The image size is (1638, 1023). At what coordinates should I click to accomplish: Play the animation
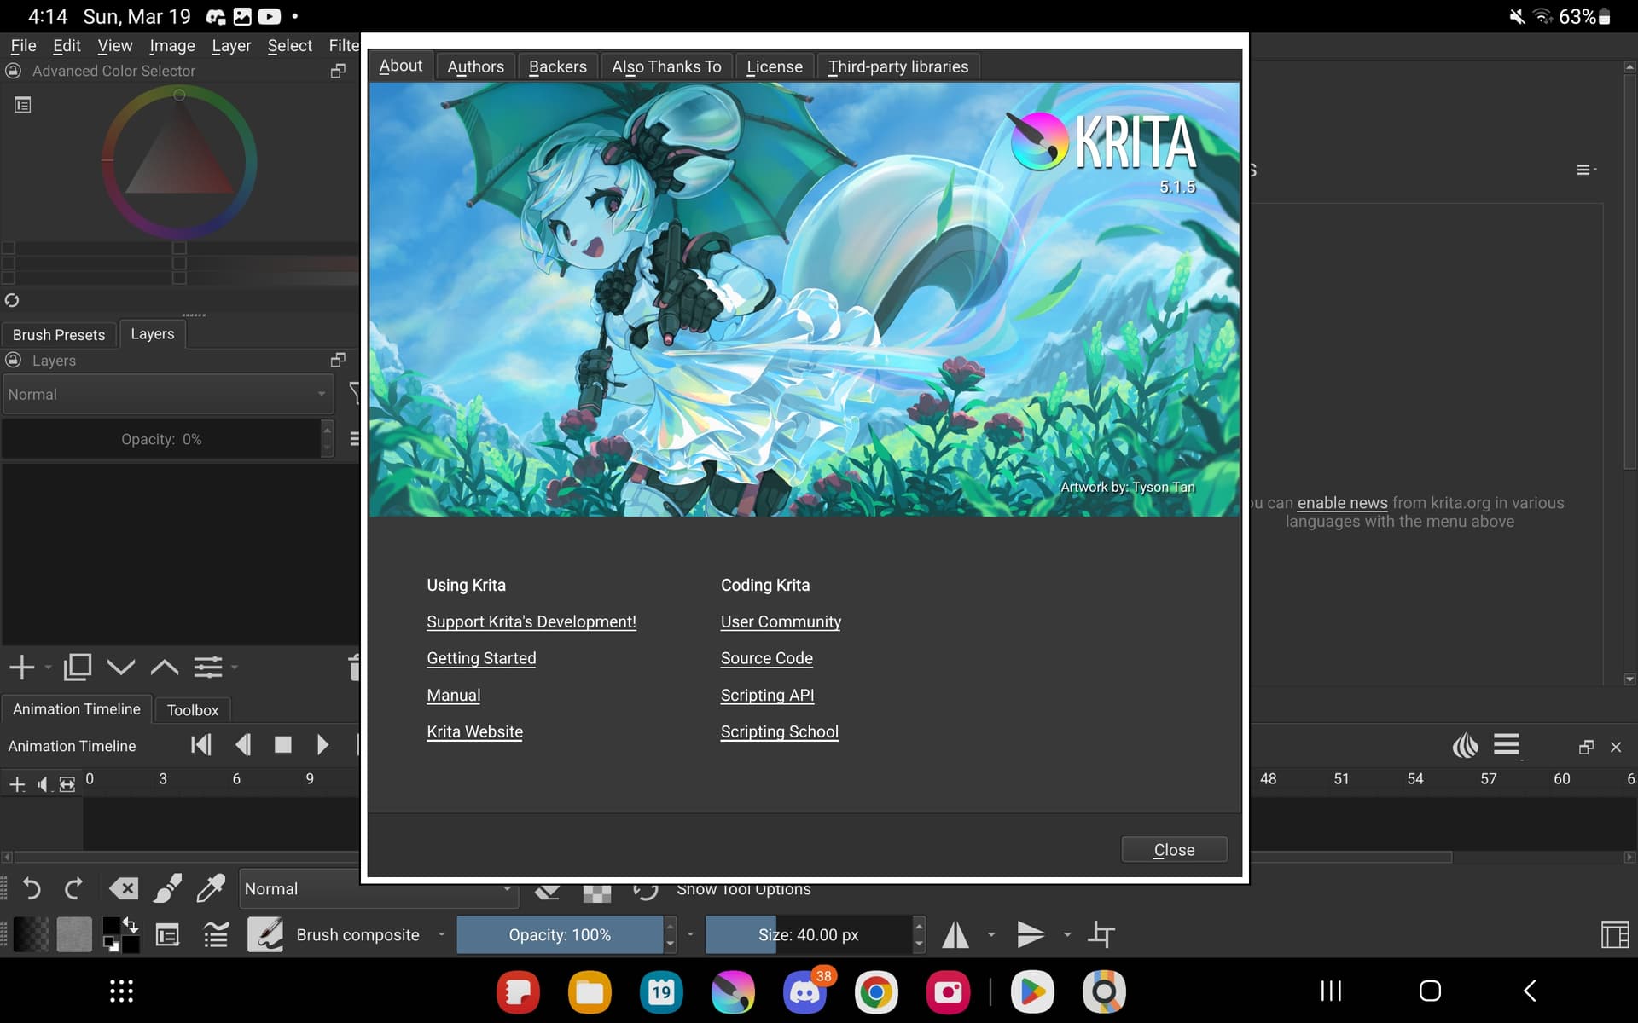322,746
